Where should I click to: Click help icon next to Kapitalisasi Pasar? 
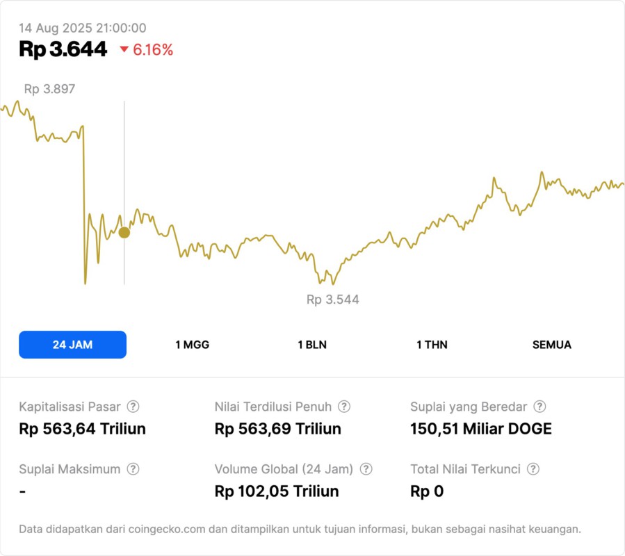pos(133,407)
